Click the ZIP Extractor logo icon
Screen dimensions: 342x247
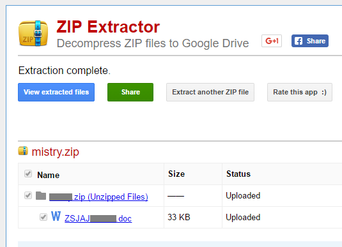(x=33, y=33)
